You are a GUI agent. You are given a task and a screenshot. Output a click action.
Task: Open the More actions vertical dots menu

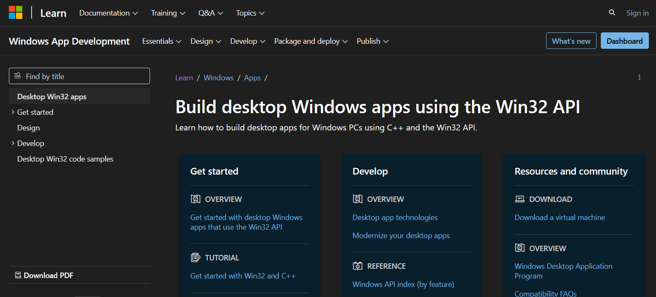(639, 77)
